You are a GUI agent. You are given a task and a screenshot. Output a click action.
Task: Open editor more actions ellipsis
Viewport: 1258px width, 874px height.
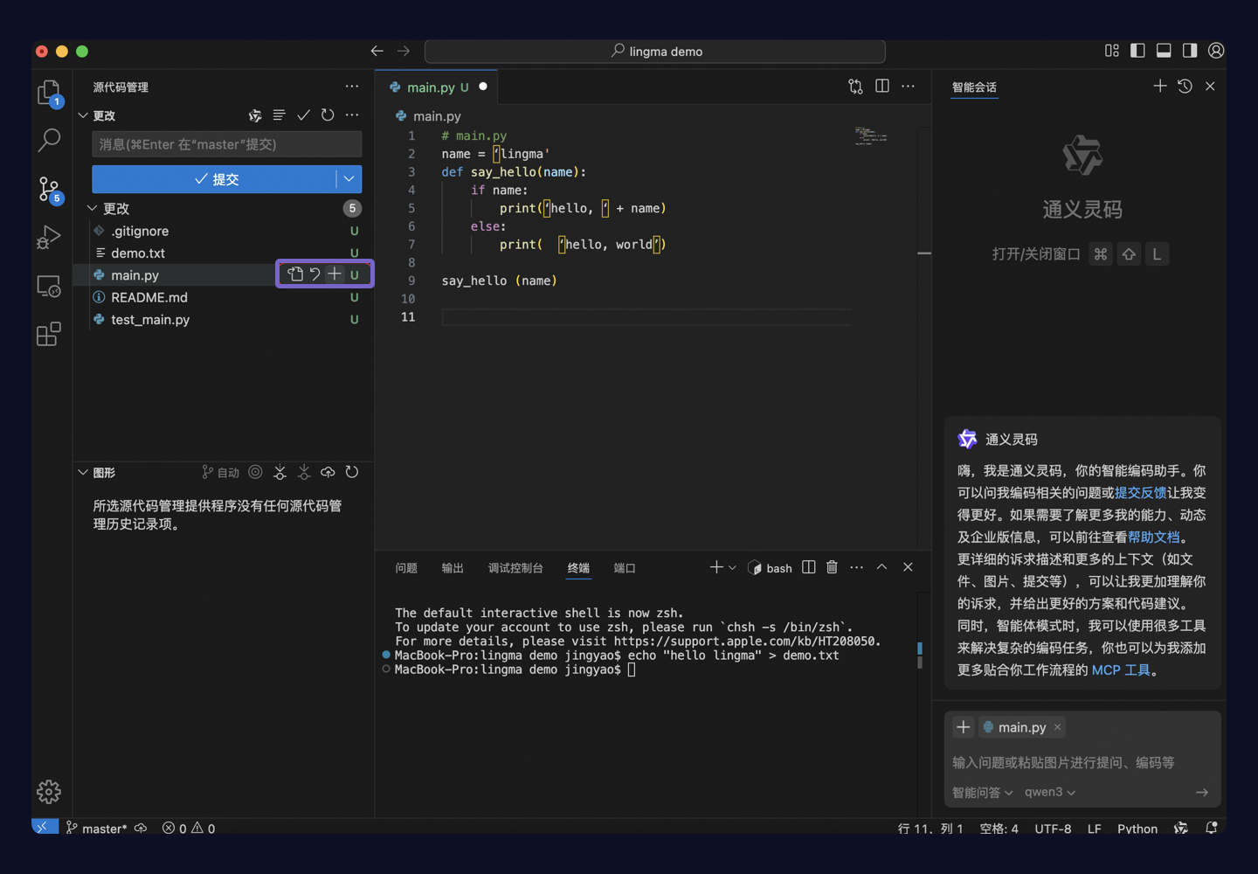[909, 87]
